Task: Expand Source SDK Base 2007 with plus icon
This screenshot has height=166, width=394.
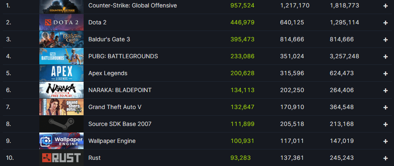Action: 385,124
